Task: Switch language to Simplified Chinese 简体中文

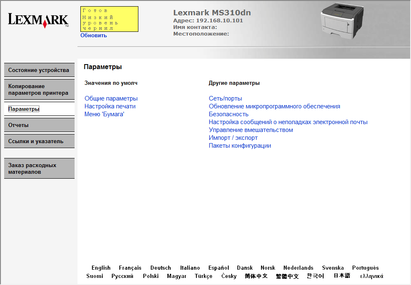Action: (x=256, y=276)
